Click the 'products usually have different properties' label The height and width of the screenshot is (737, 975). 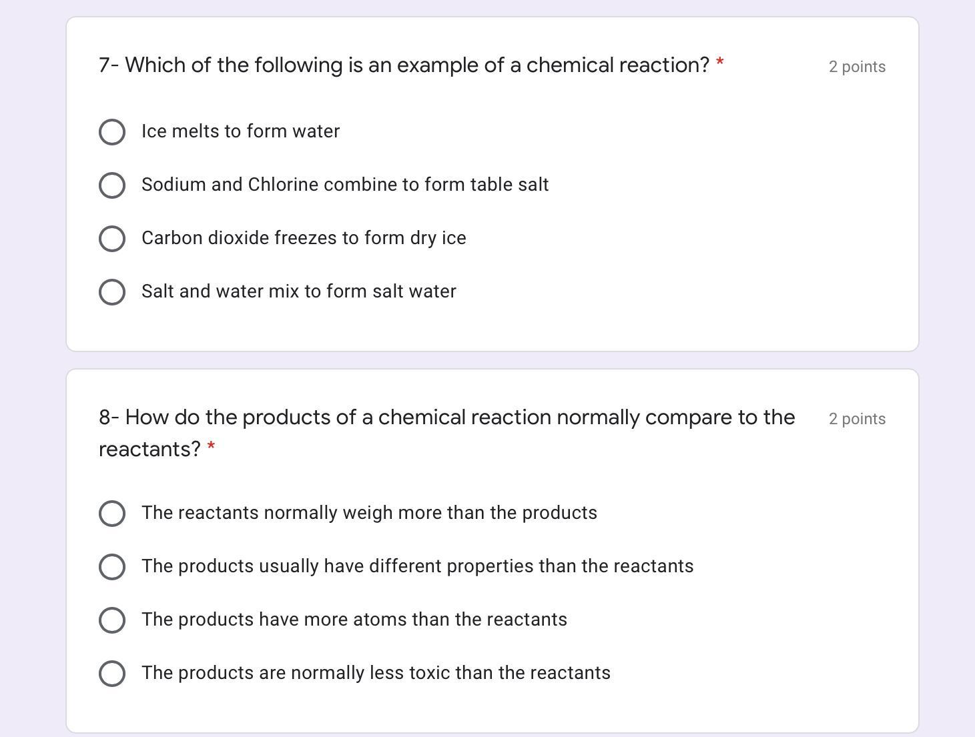417,566
